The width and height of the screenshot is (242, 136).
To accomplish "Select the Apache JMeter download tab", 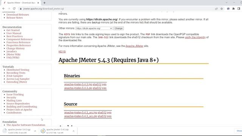I will point(21,3).
